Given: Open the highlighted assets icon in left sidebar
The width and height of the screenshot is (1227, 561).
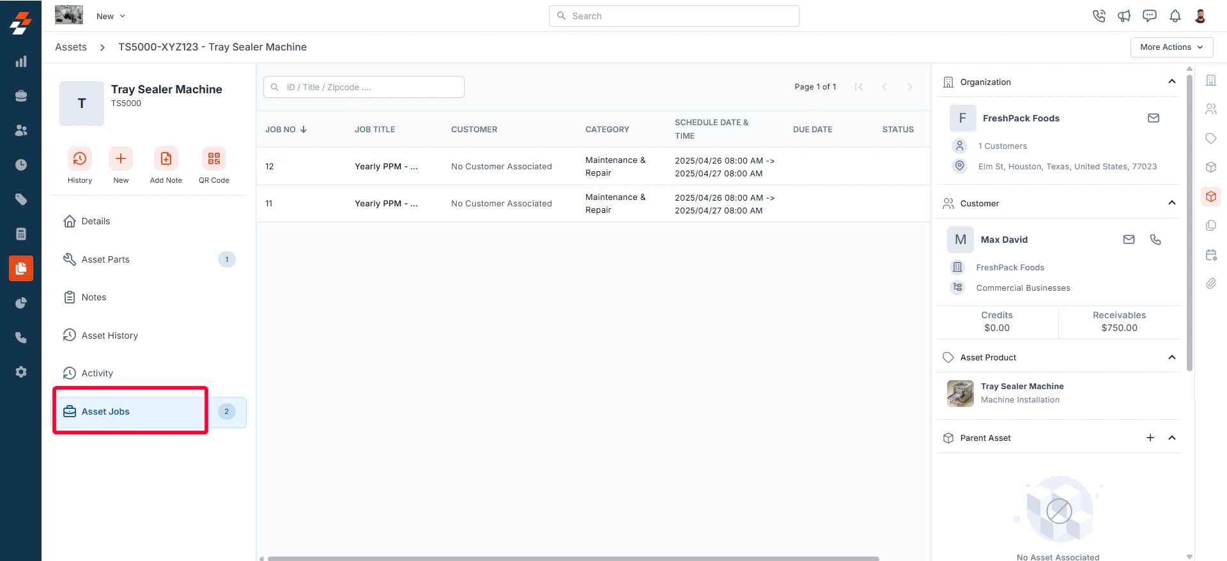Looking at the screenshot, I should [x=21, y=268].
